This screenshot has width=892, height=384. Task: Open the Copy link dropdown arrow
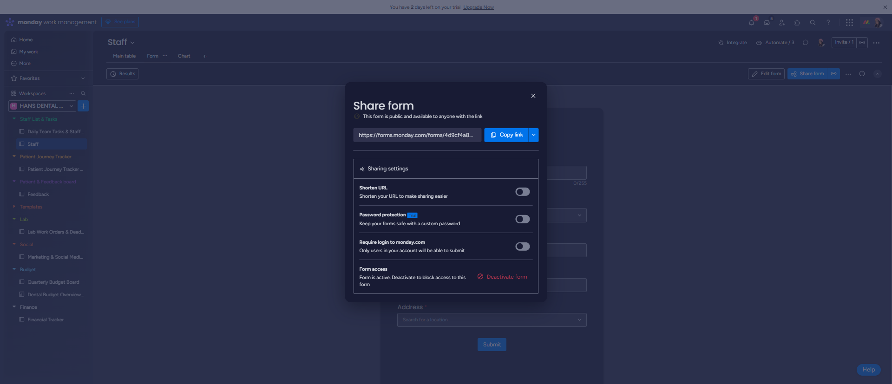click(x=534, y=135)
